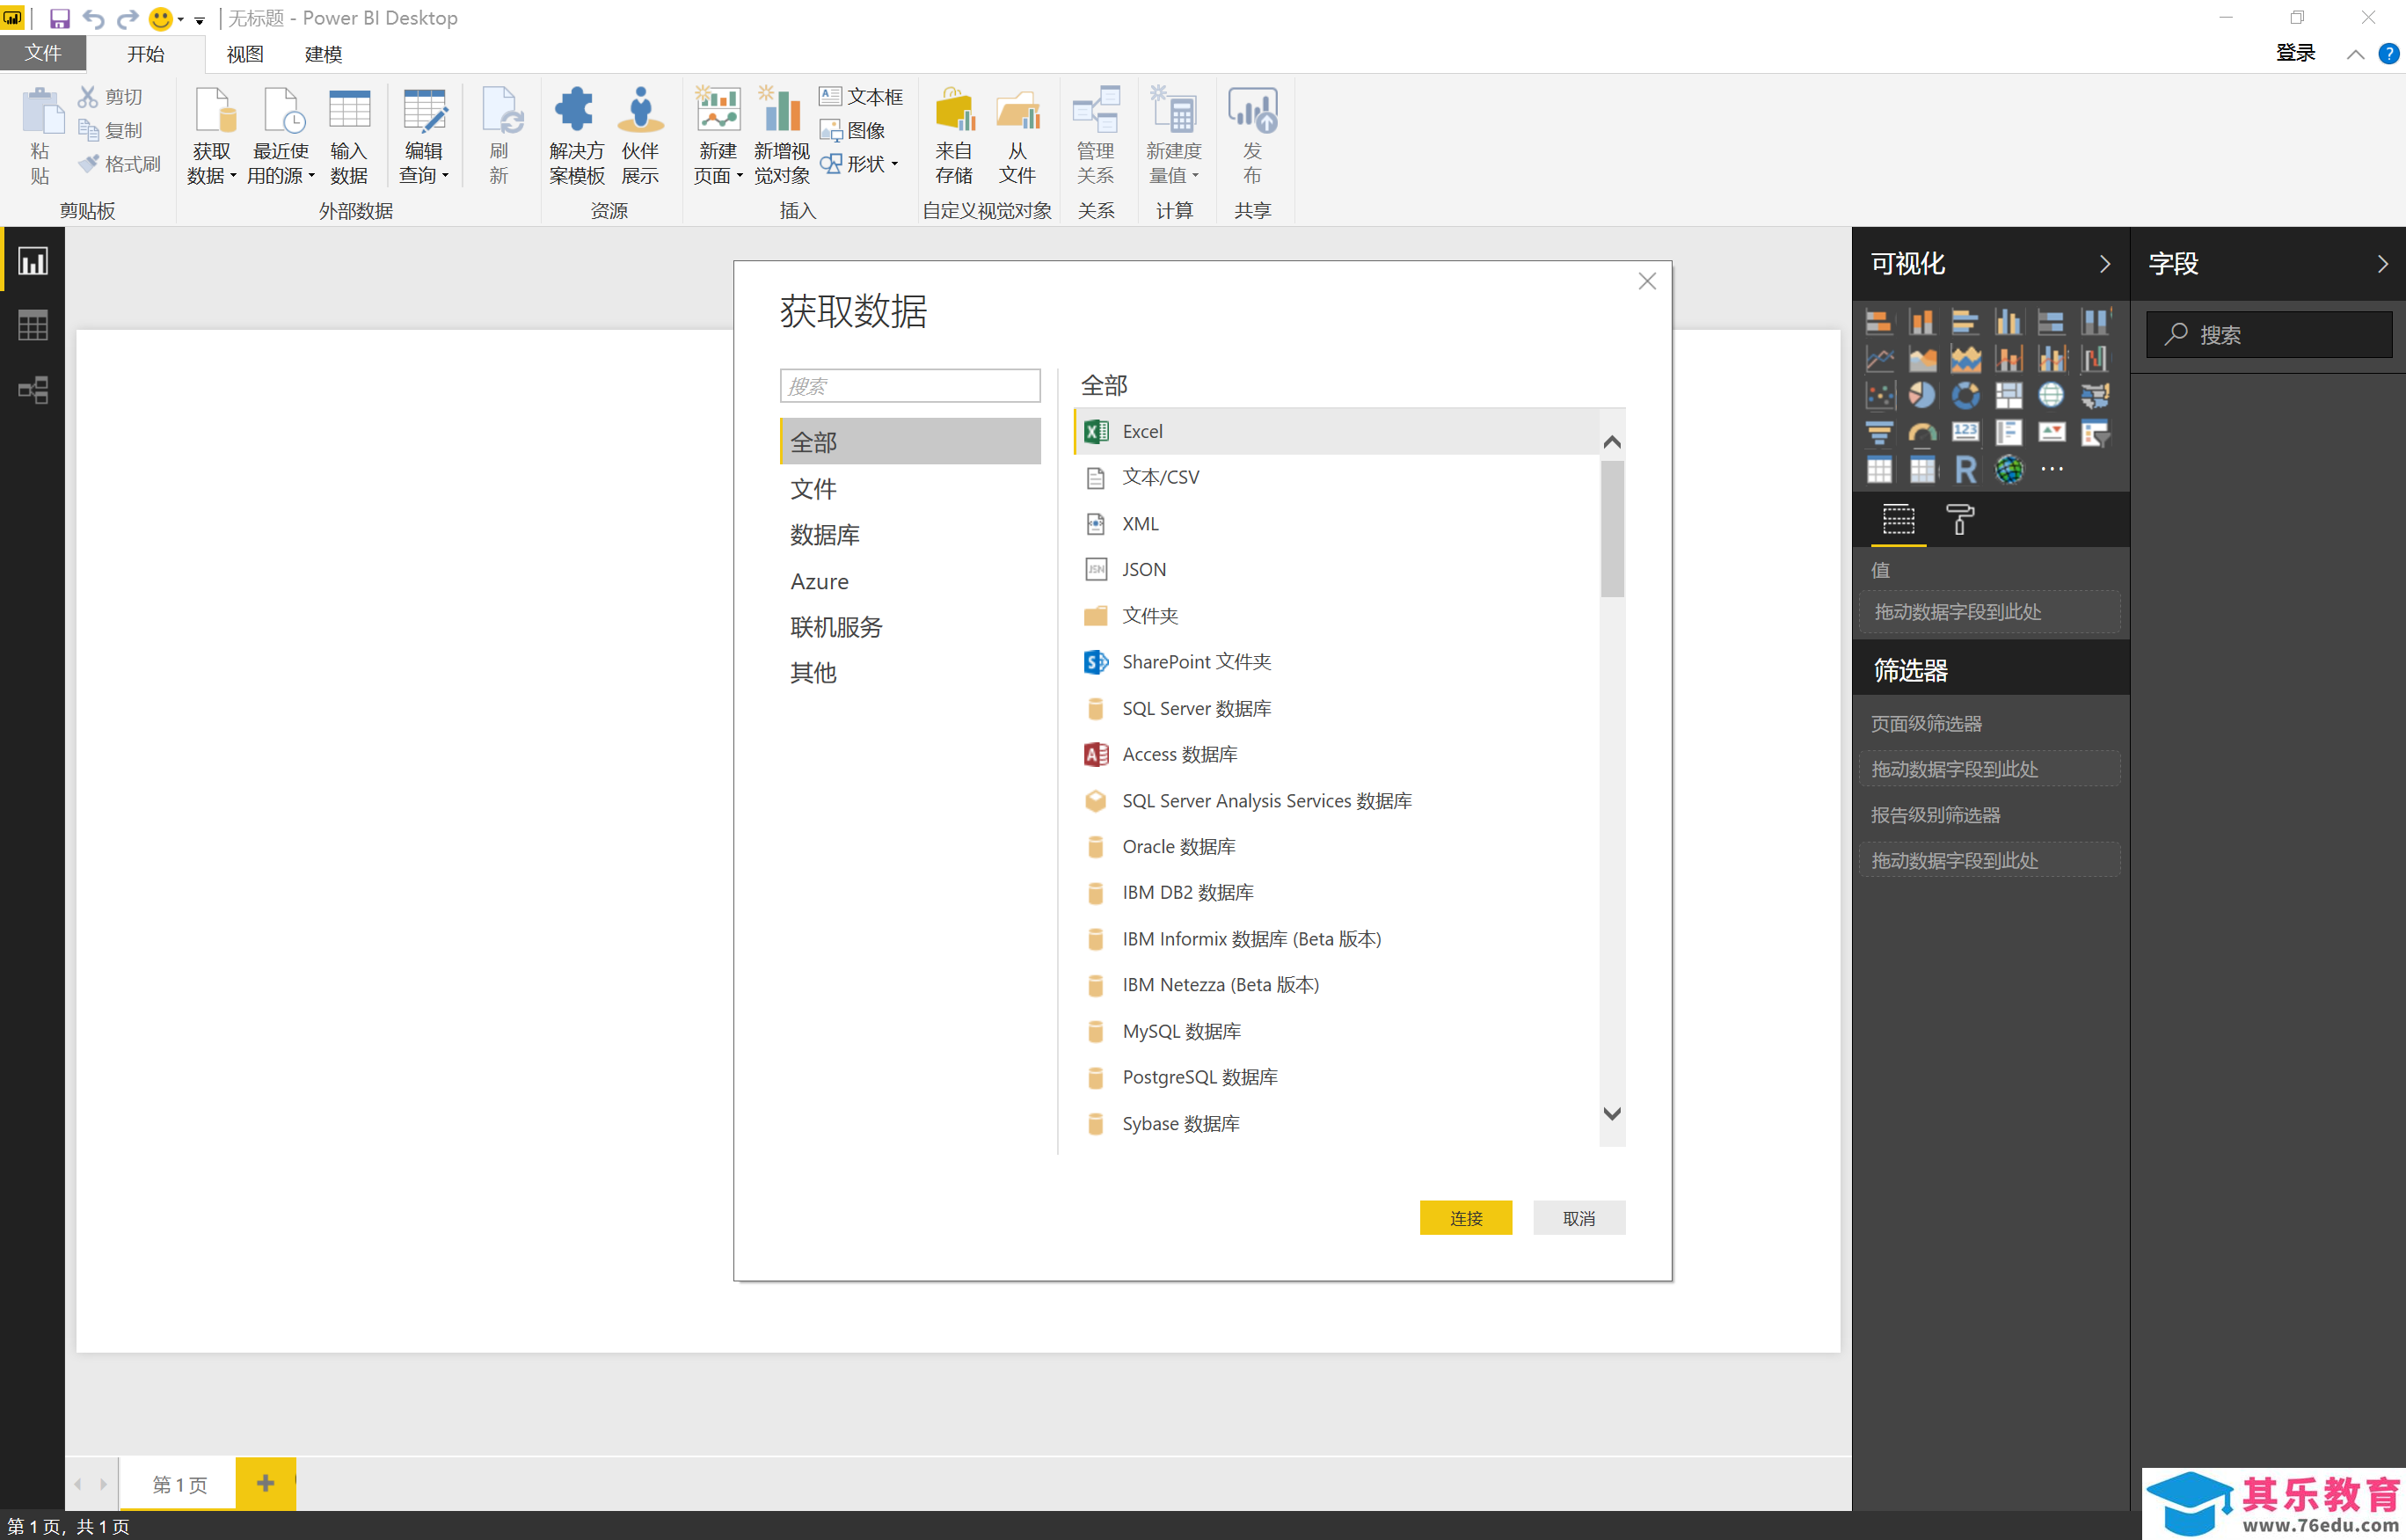Click the Save icon in title bar
The width and height of the screenshot is (2406, 1540).
click(59, 19)
